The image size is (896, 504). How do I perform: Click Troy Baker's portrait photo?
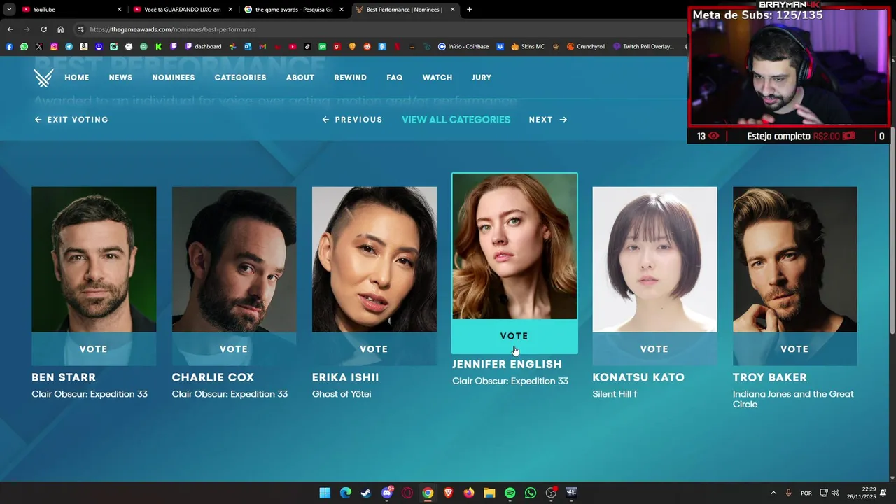(794, 259)
